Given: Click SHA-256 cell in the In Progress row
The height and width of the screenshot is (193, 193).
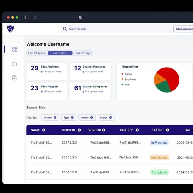Looking at the screenshot, I should [130, 142].
